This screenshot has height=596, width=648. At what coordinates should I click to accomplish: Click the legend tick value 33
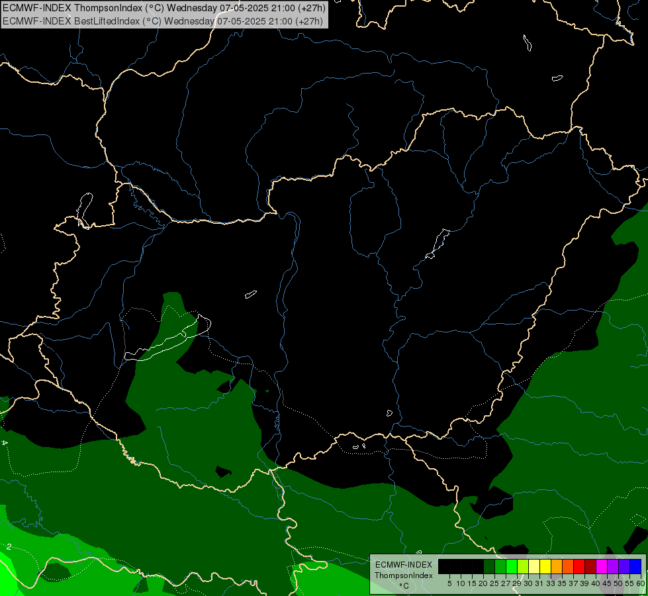pos(551,583)
